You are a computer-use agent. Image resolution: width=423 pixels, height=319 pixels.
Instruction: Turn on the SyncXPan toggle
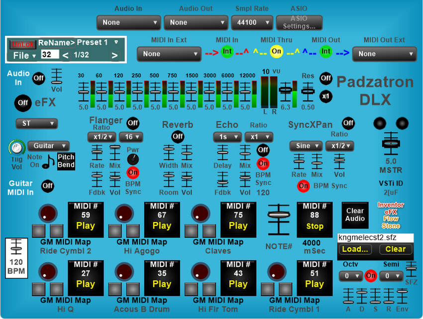(348, 123)
